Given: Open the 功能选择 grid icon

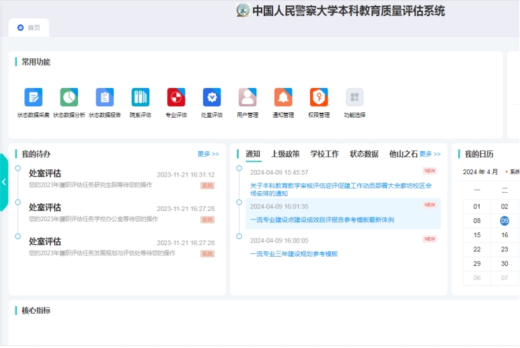Looking at the screenshot, I should pos(355,97).
